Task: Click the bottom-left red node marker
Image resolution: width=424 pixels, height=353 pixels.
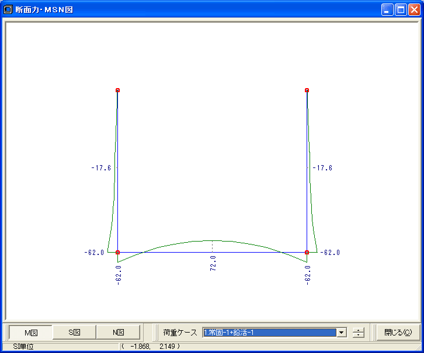Action: pos(117,253)
